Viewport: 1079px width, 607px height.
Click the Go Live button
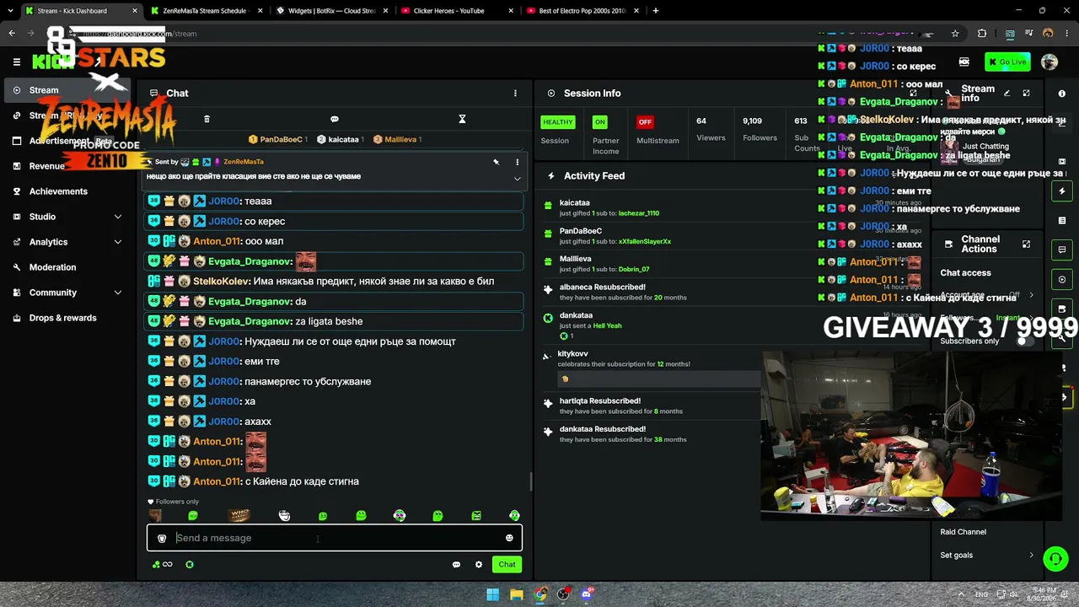point(1007,62)
